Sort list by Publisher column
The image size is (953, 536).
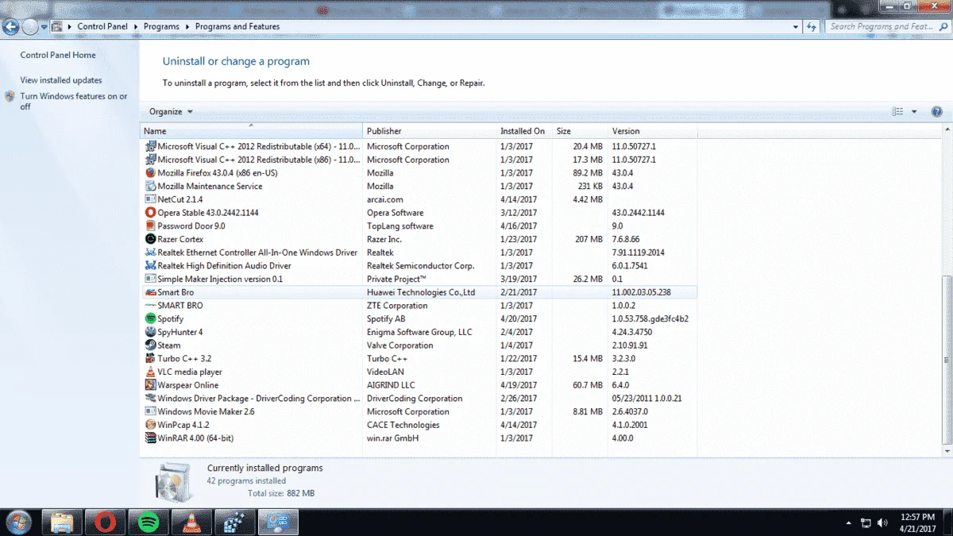(x=430, y=131)
